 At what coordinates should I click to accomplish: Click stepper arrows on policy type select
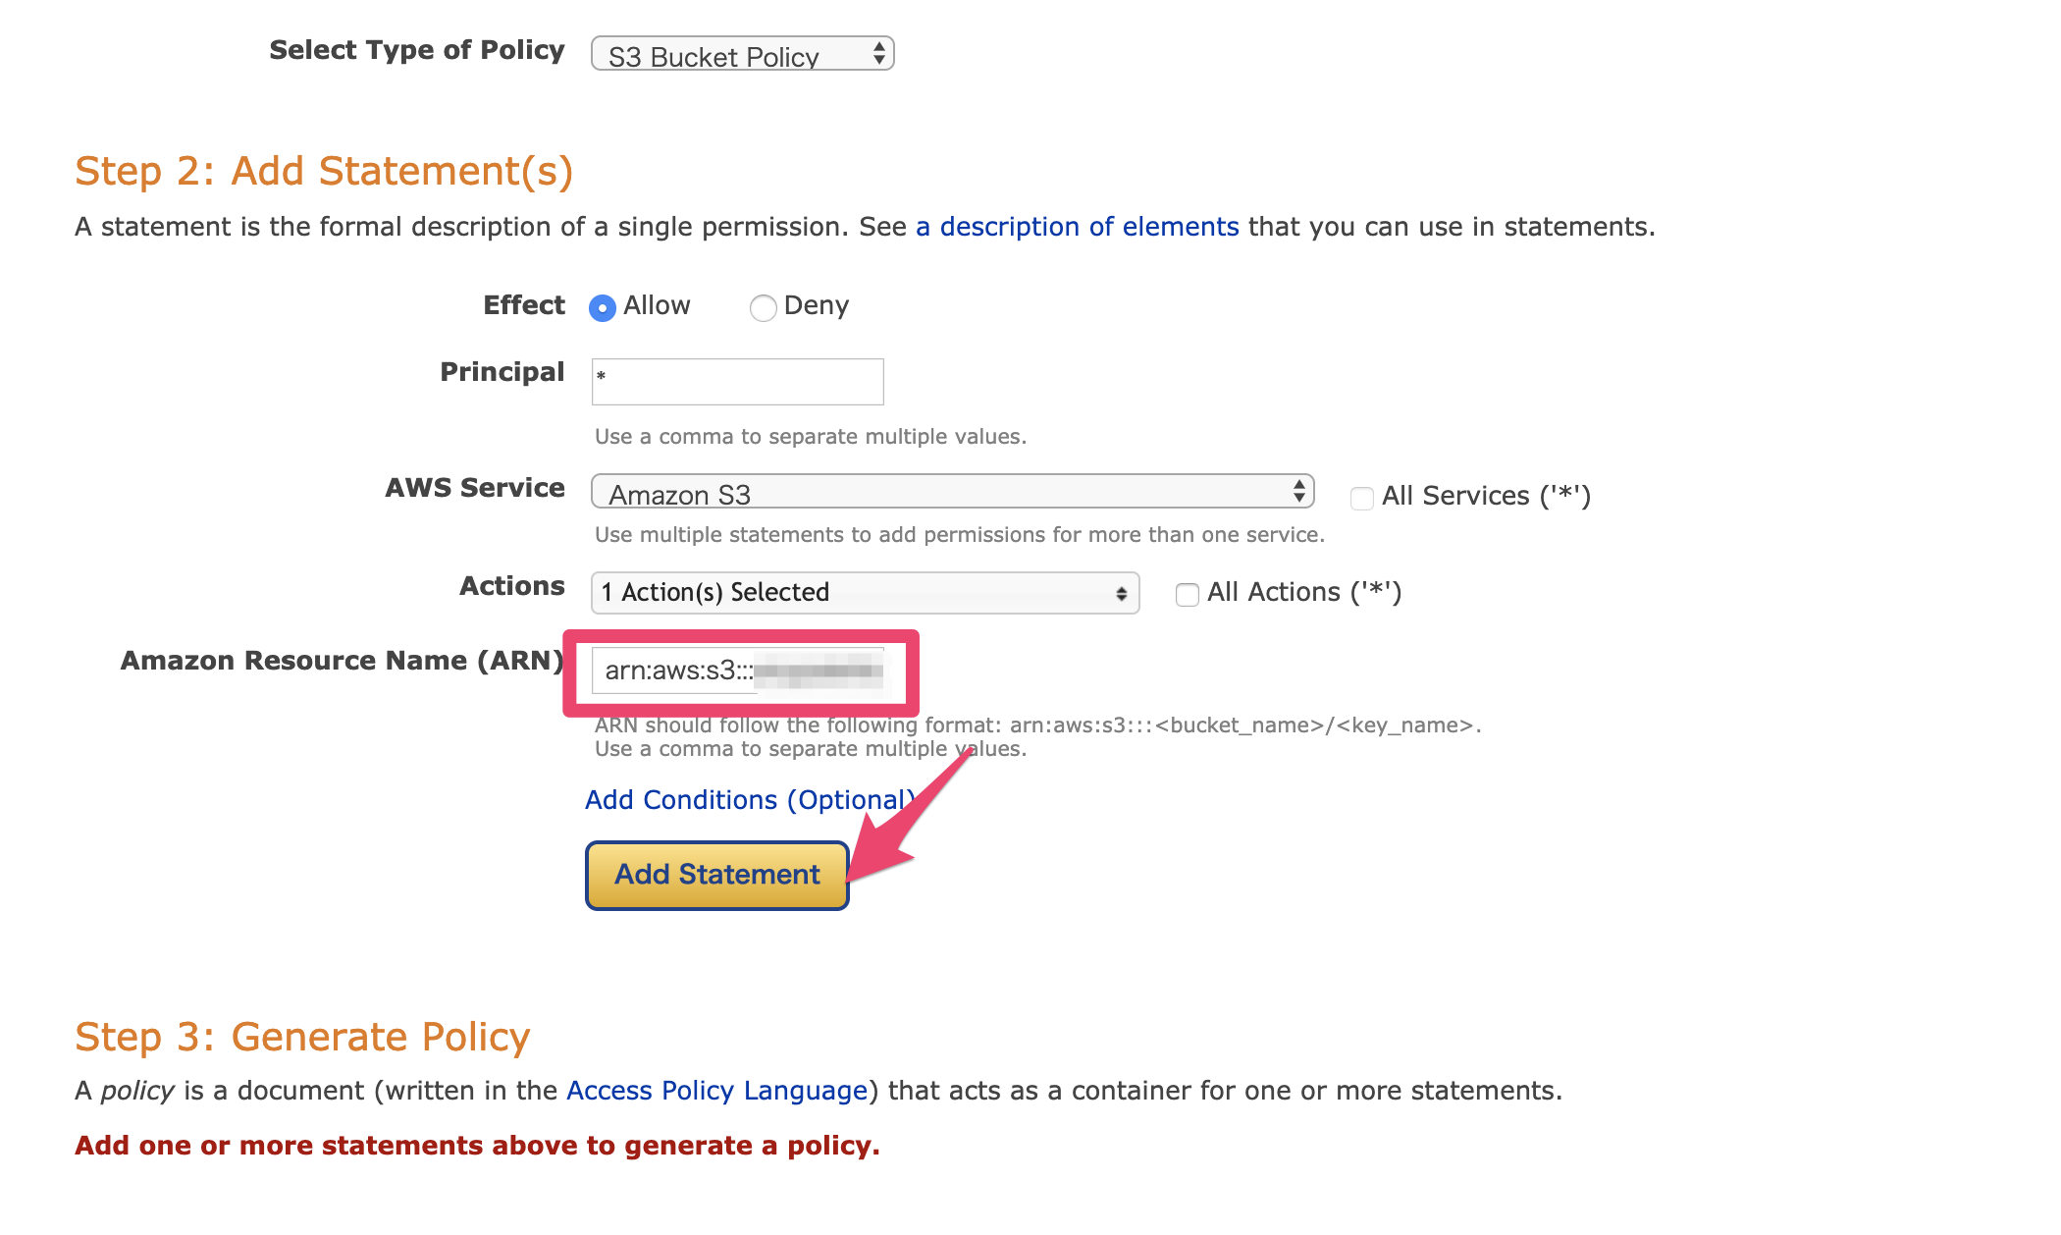coord(879,53)
